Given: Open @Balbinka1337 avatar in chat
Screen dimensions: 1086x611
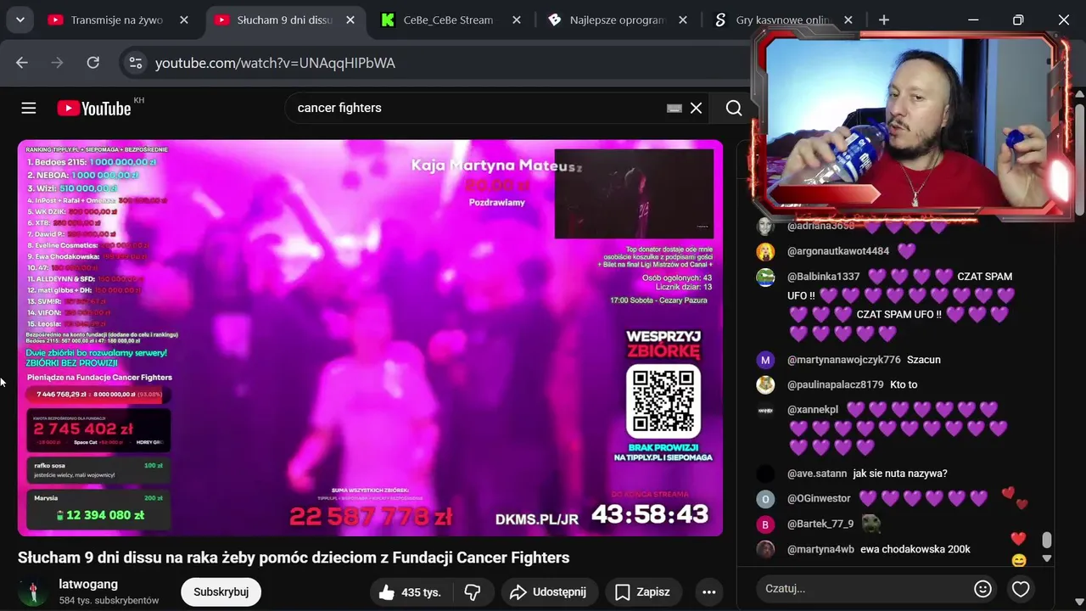Looking at the screenshot, I should click(x=765, y=277).
